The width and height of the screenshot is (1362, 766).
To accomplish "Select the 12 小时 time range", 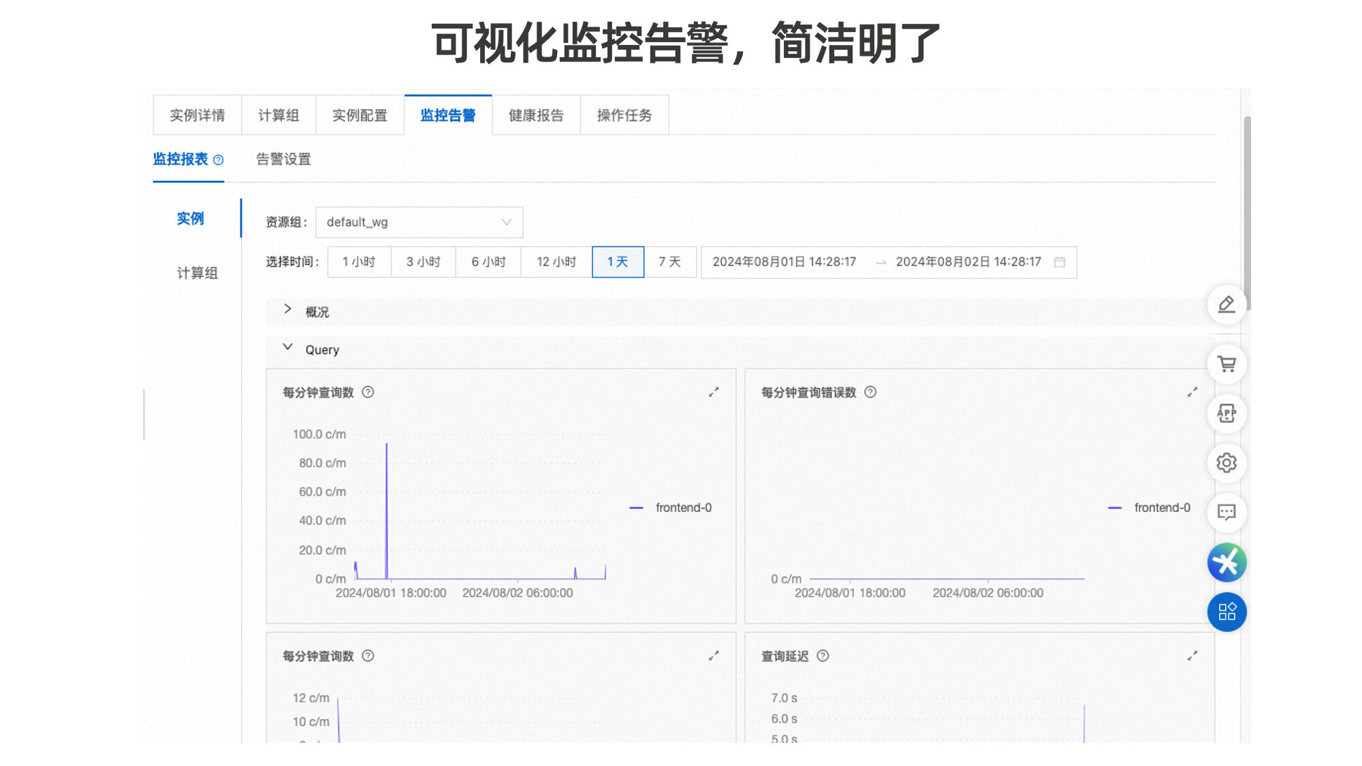I will [556, 262].
